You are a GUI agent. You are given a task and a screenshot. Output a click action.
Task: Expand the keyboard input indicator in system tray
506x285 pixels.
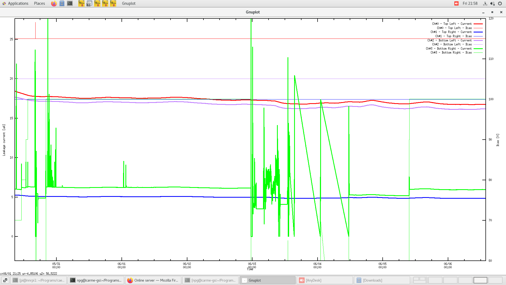click(x=485, y=3)
